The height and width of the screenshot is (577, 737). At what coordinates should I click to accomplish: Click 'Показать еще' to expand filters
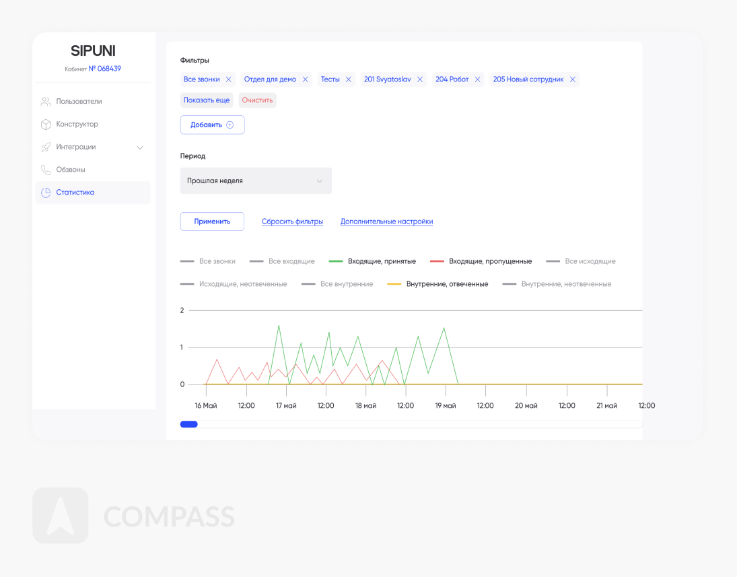[x=207, y=100]
